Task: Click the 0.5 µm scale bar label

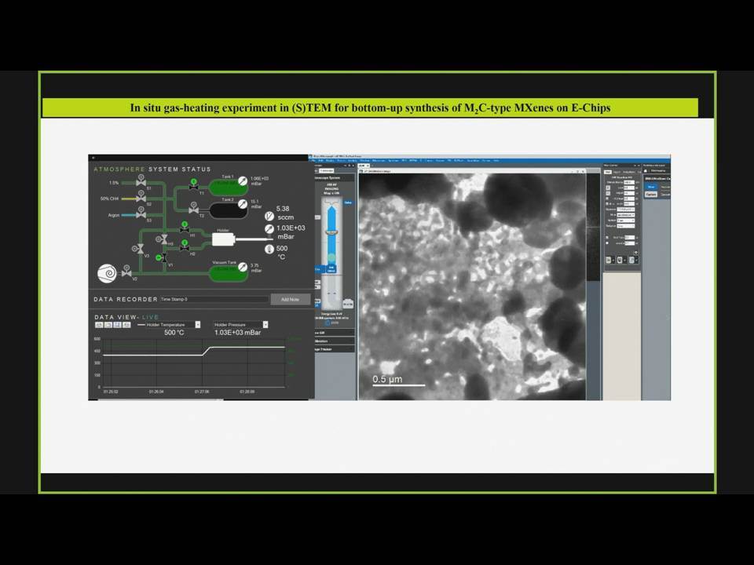Action: [387, 379]
